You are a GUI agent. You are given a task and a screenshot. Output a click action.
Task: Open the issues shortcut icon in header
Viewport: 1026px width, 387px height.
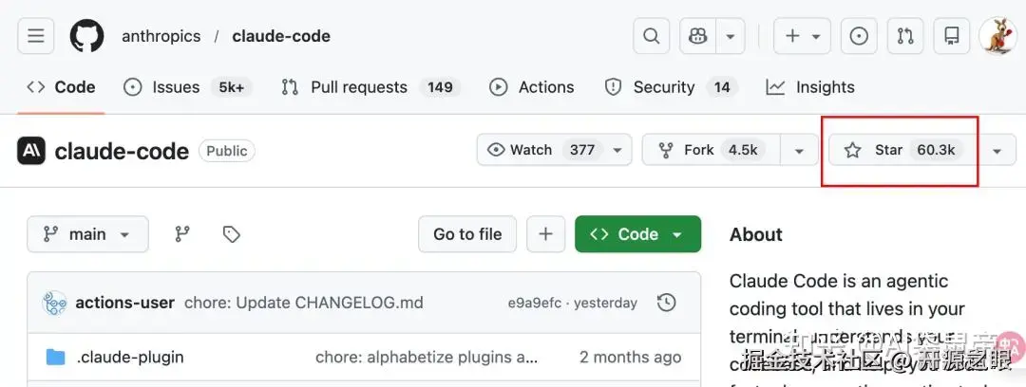[859, 36]
